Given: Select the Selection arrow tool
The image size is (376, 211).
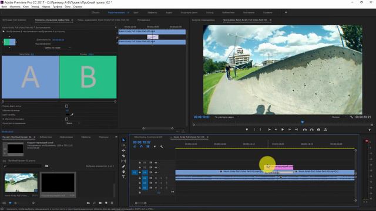Looking at the screenshot, I should tap(123, 140).
